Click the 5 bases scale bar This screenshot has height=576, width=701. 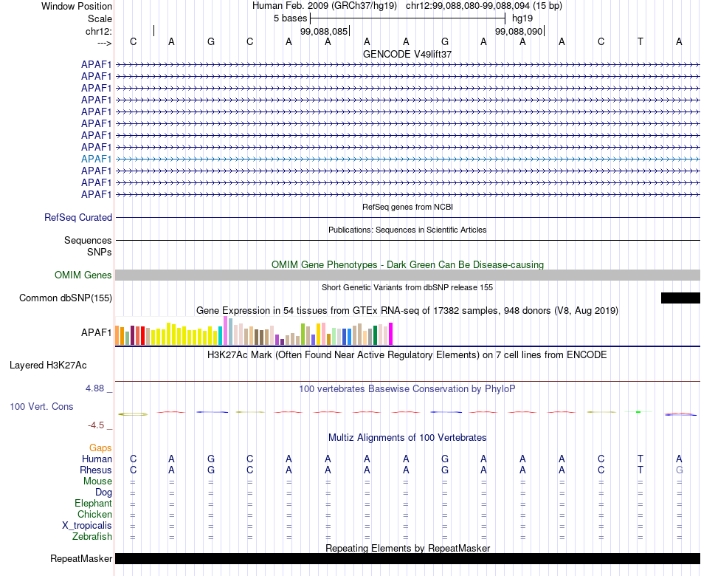(408, 18)
